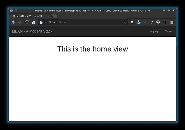The width and height of the screenshot is (185, 130).
Task: Click the circular sync extension icon
Action: click(164, 22)
